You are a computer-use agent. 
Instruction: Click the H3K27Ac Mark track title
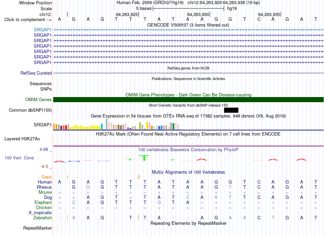[x=188, y=134]
